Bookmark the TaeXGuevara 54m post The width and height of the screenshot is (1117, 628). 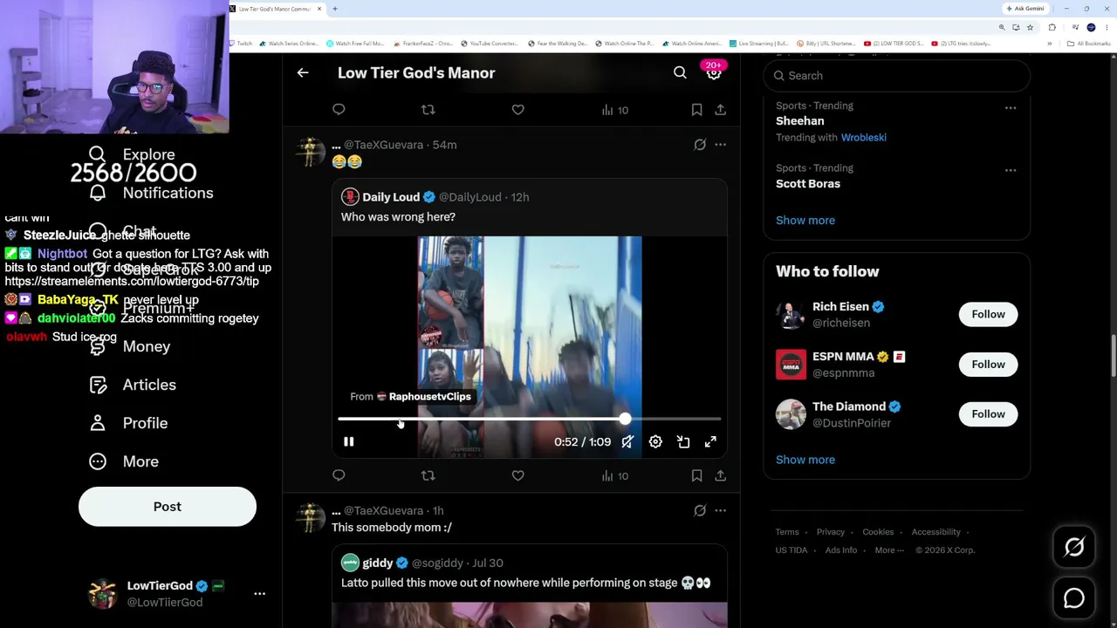pos(696,475)
